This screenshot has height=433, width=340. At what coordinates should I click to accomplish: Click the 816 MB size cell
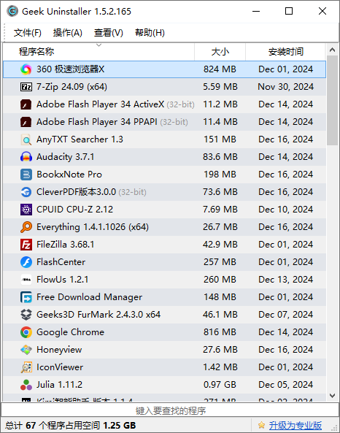220,332
